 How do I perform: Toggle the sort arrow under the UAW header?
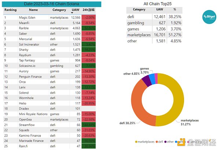coord(76,13)
